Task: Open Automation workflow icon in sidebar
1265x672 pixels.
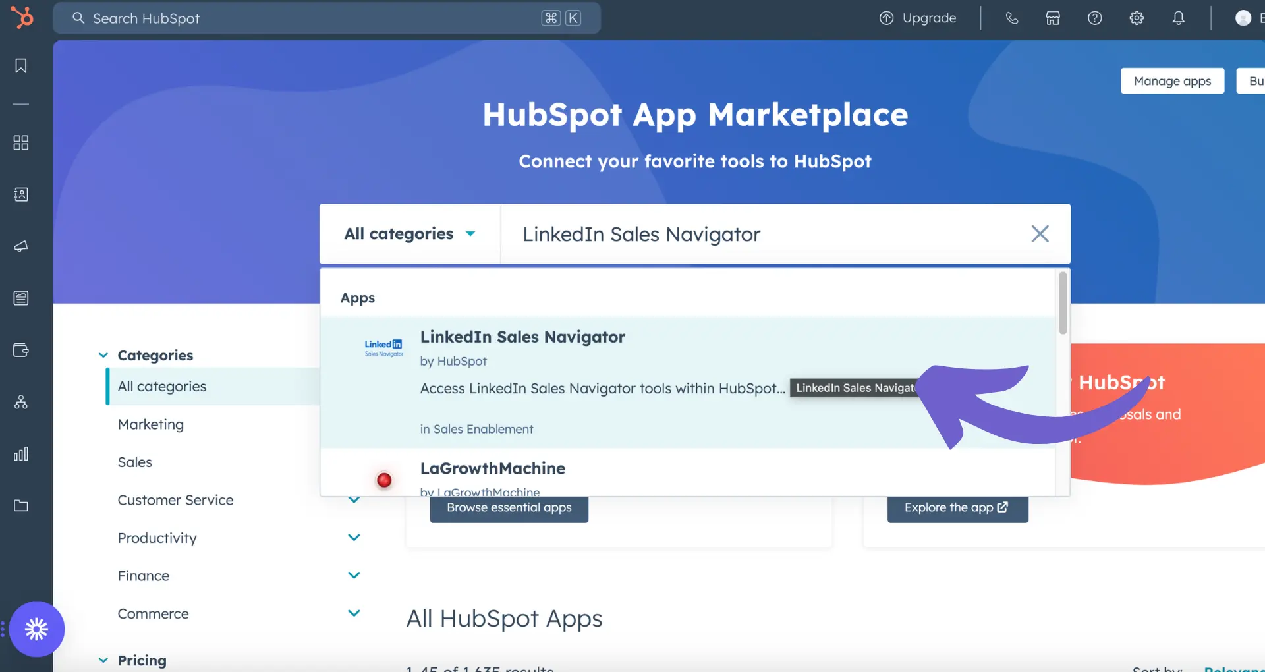Action: 21,402
